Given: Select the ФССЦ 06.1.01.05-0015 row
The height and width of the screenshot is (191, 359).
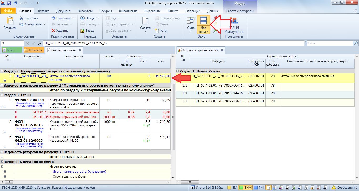Looking at the screenshot, I should [x=85, y=126].
